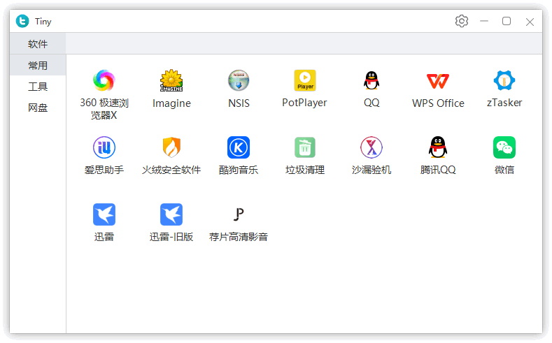Select 工具 category in sidebar

point(38,87)
